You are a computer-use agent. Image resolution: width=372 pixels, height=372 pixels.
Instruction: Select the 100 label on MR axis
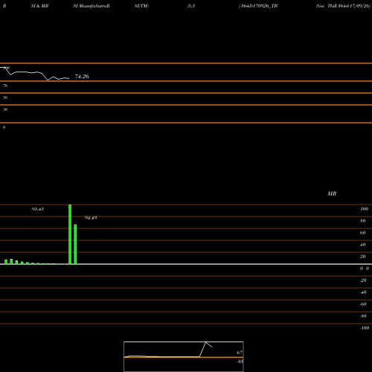pyautogui.click(x=364, y=209)
